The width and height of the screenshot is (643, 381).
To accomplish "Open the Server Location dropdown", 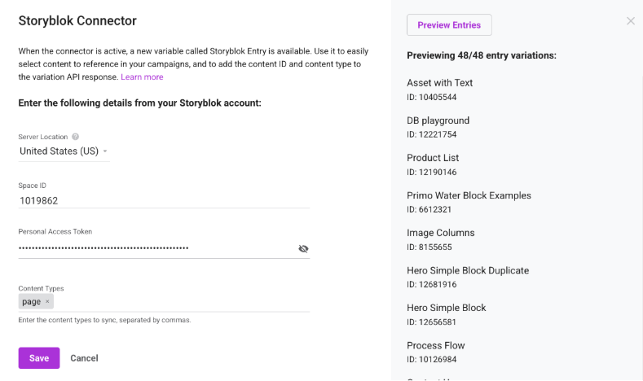I will coord(64,151).
